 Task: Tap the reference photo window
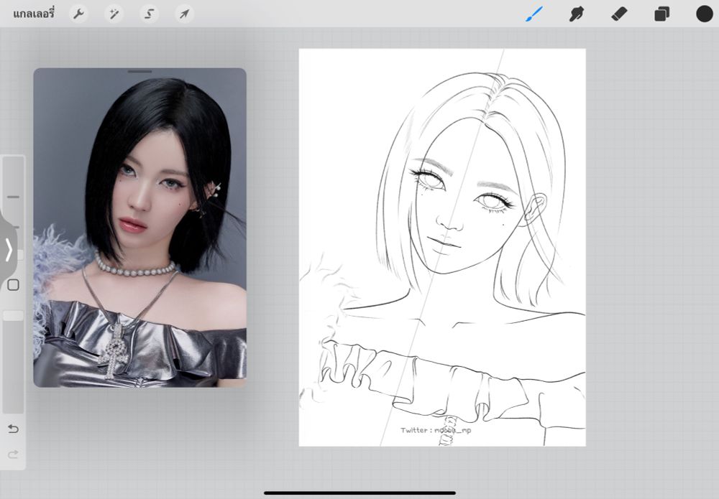click(140, 228)
